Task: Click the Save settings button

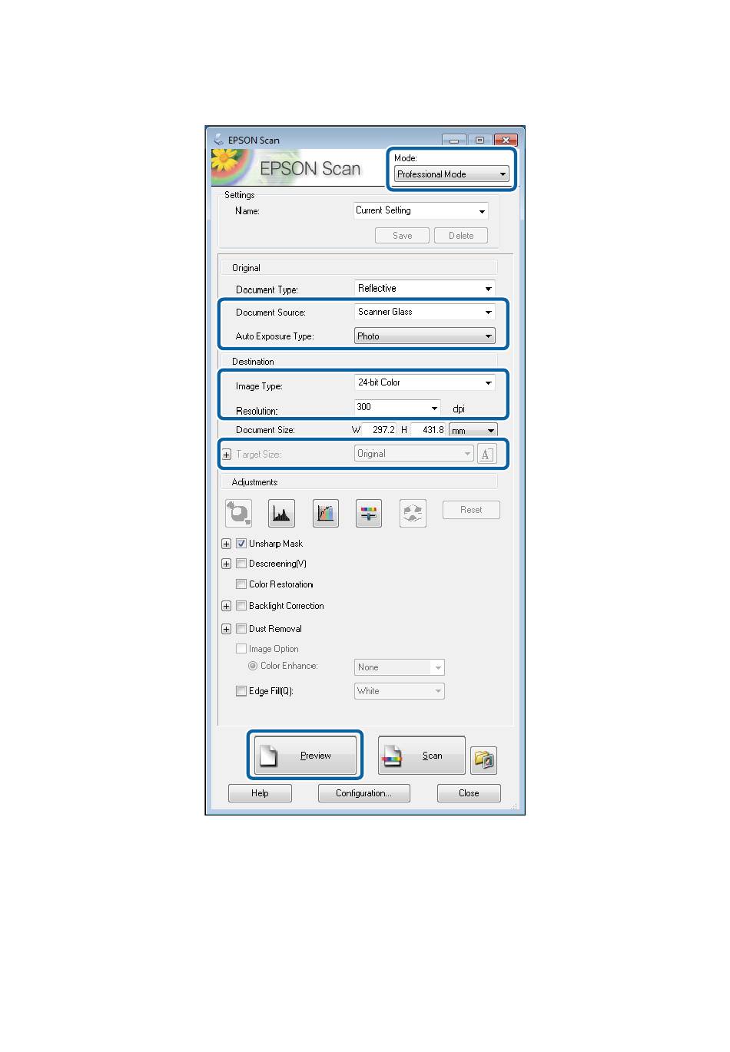Action: [402, 236]
